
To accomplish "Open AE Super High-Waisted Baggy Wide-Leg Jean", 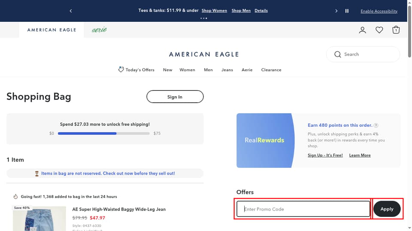I will pyautogui.click(x=119, y=209).
